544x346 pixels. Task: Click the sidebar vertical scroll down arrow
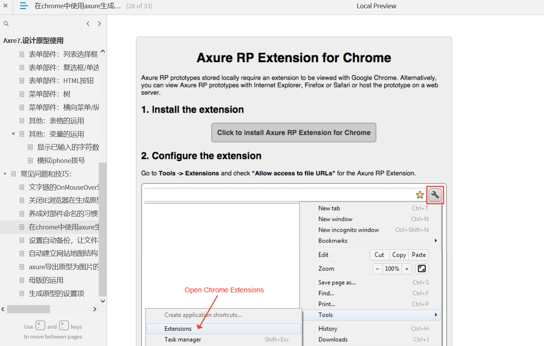103,301
